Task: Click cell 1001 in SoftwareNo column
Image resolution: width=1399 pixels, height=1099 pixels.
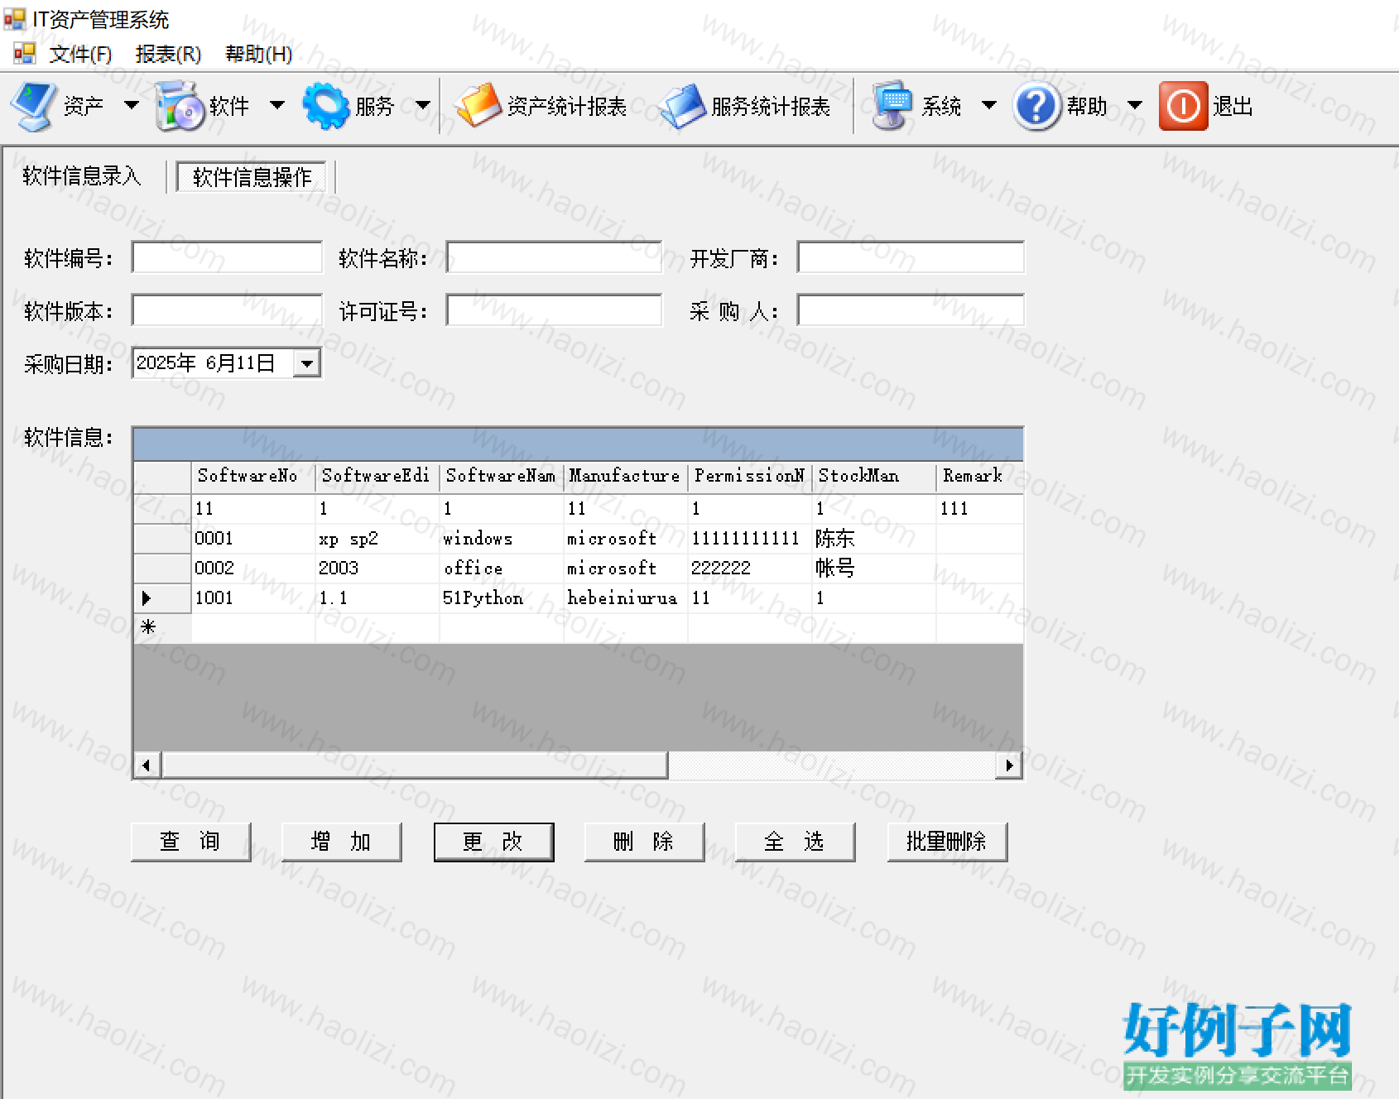Action: coord(253,598)
